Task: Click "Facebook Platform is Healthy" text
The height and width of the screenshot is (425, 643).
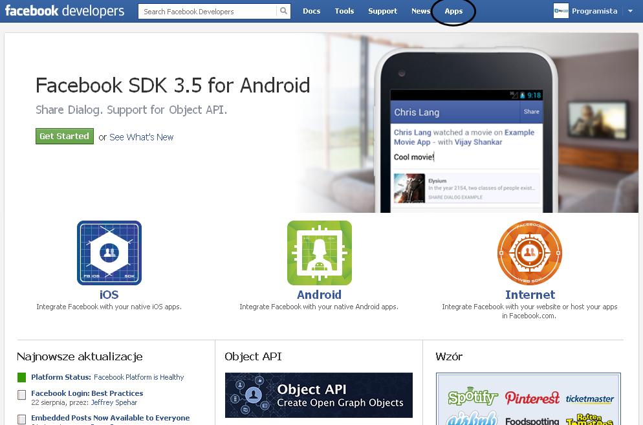Action: tap(138, 377)
